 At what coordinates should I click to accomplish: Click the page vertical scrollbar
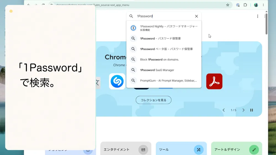coord(266,24)
